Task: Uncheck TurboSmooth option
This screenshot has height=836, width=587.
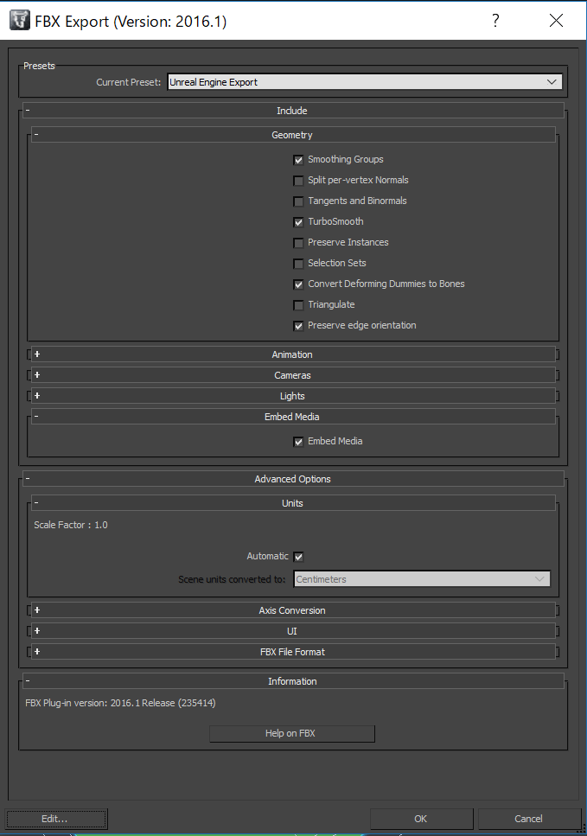Action: pos(298,222)
